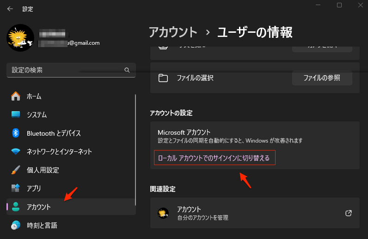Click the personalization paintbrush icon
The height and width of the screenshot is (239, 368).
click(x=16, y=170)
